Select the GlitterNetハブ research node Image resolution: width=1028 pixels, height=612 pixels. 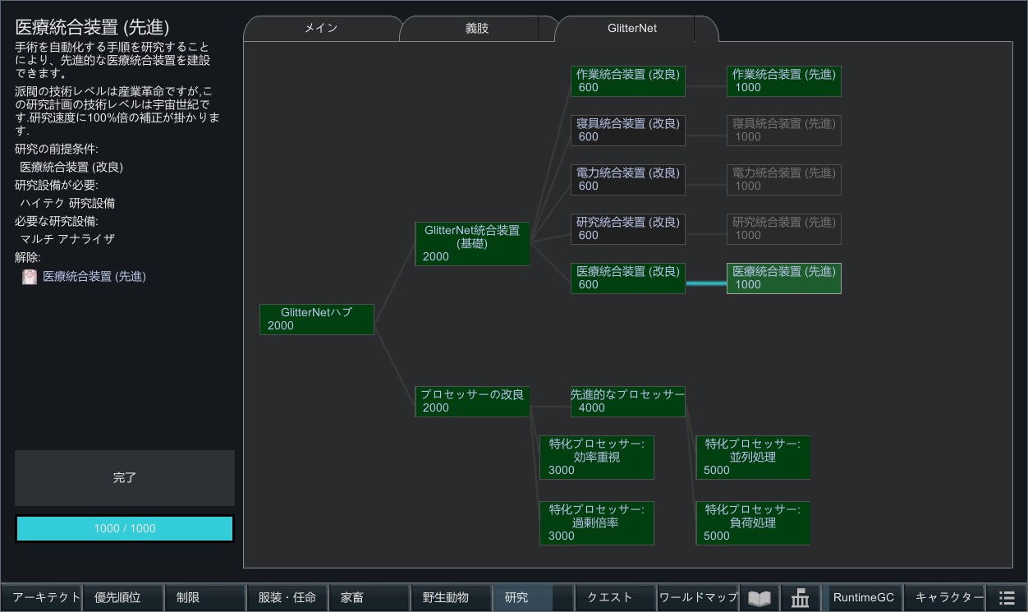coord(317,320)
